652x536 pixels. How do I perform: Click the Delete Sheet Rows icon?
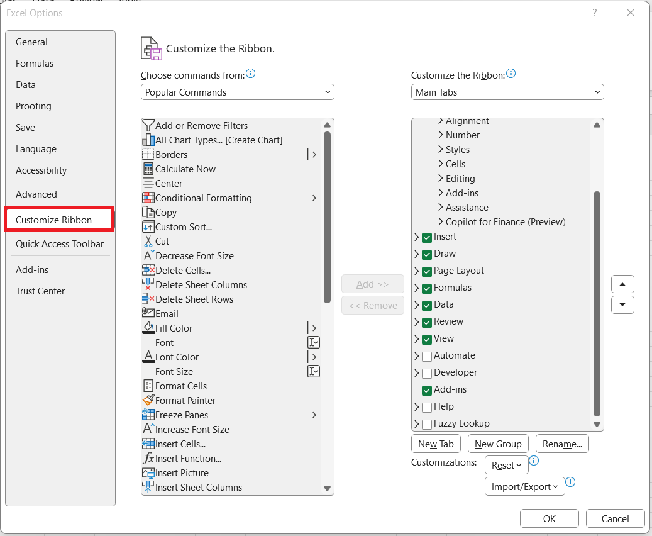[148, 299]
